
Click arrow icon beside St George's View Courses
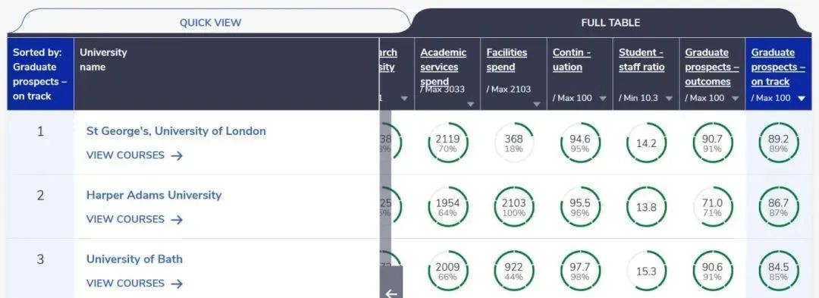coord(177,155)
